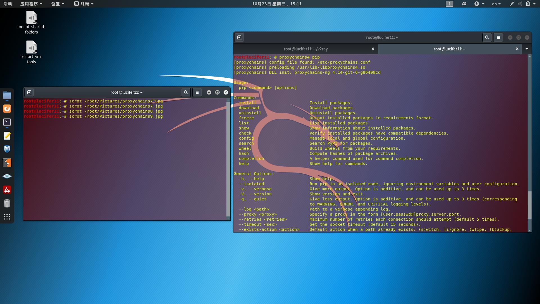Launch Burp Suite from the dock
Image resolution: width=540 pixels, height=304 pixels.
click(7, 163)
